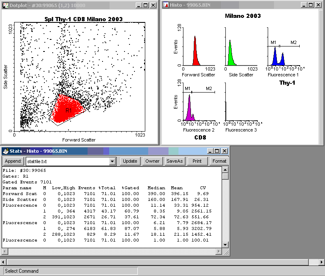Close the Stats window
The width and height of the screenshot is (325, 276).
[x=225, y=151]
